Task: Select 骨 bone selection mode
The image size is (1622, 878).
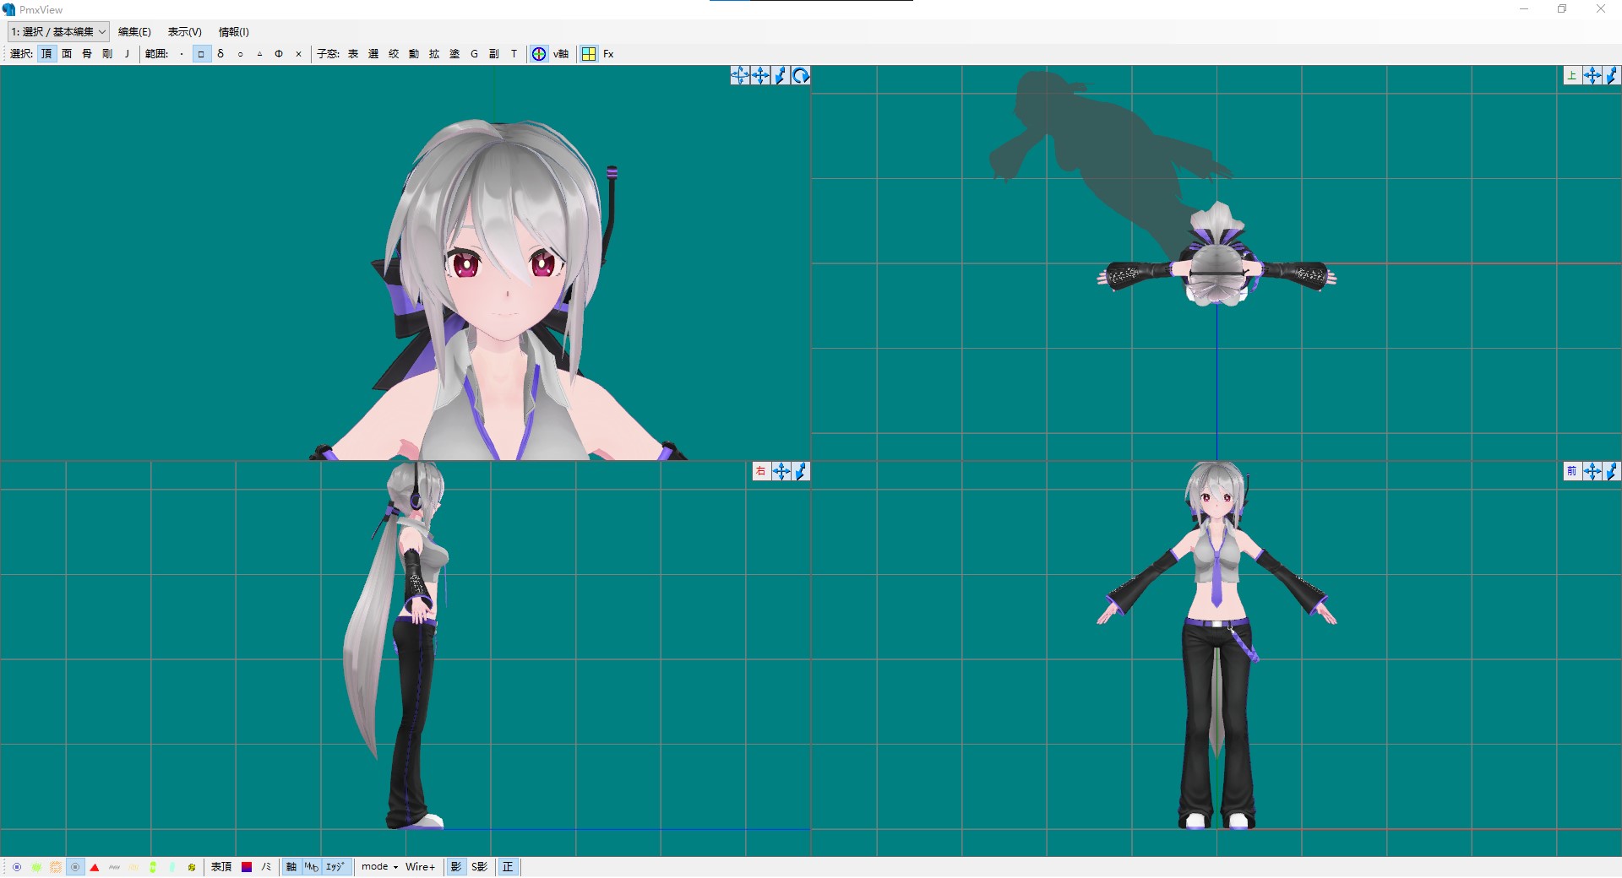Action: coord(87,53)
